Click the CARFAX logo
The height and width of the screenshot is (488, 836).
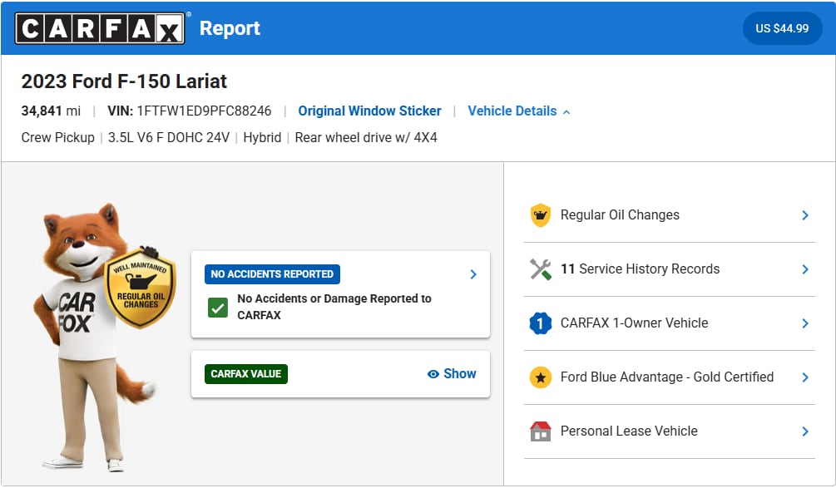point(100,28)
